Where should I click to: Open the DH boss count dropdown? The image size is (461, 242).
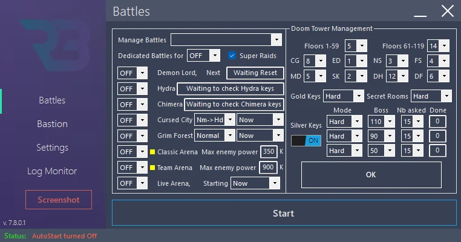pyautogui.click(x=397, y=76)
